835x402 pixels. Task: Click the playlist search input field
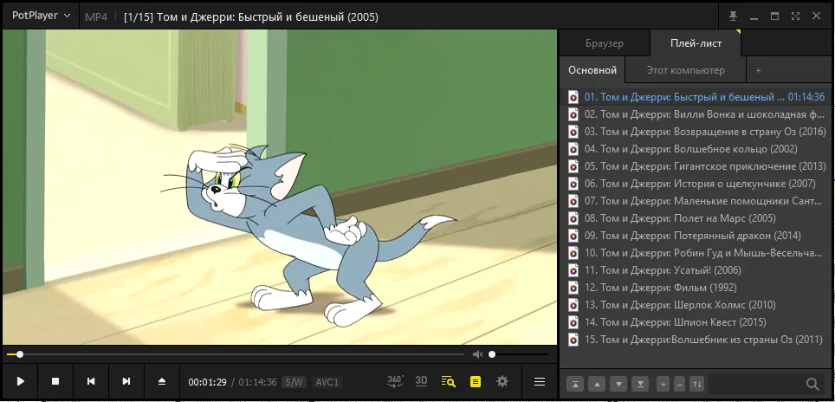pyautogui.click(x=756, y=383)
